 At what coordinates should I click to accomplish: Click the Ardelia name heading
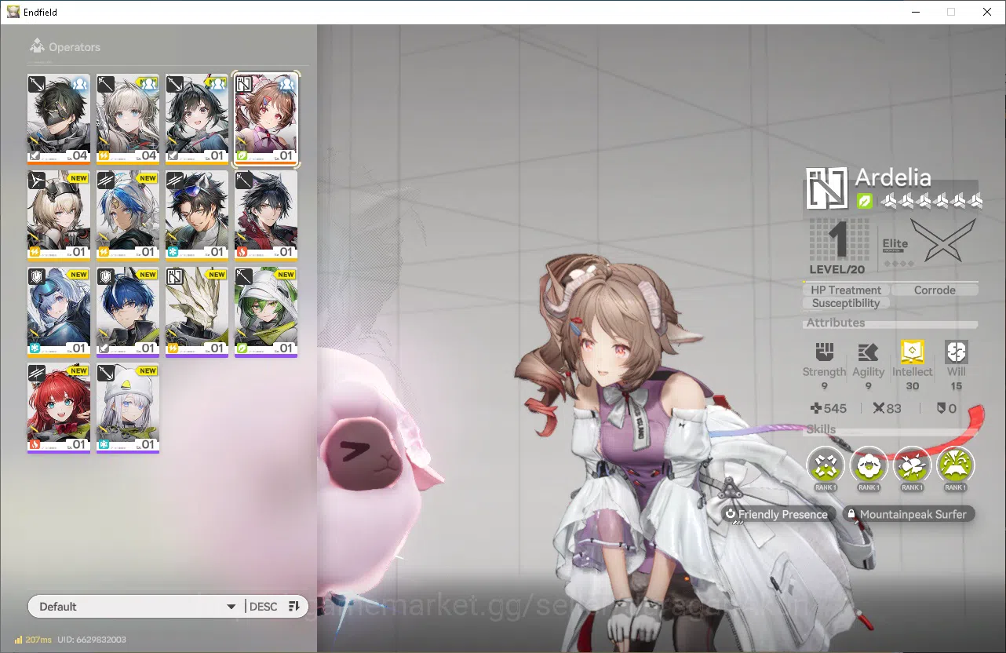(x=893, y=177)
